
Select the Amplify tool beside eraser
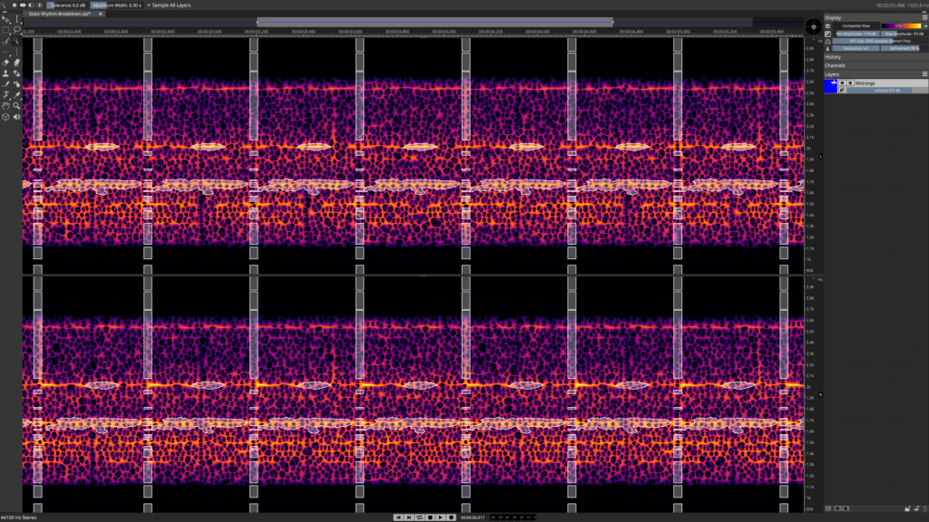16,63
